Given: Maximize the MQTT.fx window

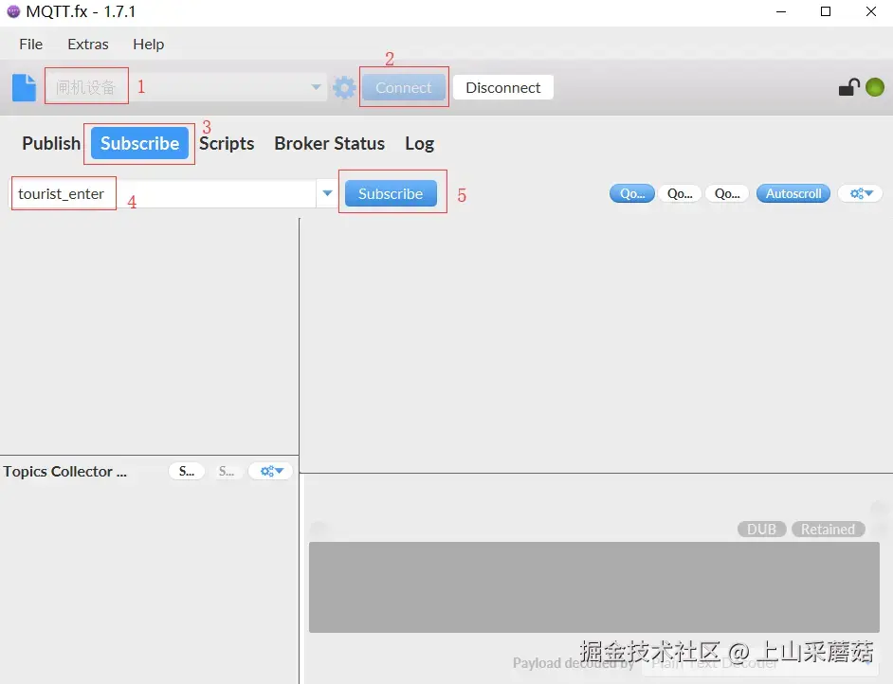Looking at the screenshot, I should [x=826, y=11].
